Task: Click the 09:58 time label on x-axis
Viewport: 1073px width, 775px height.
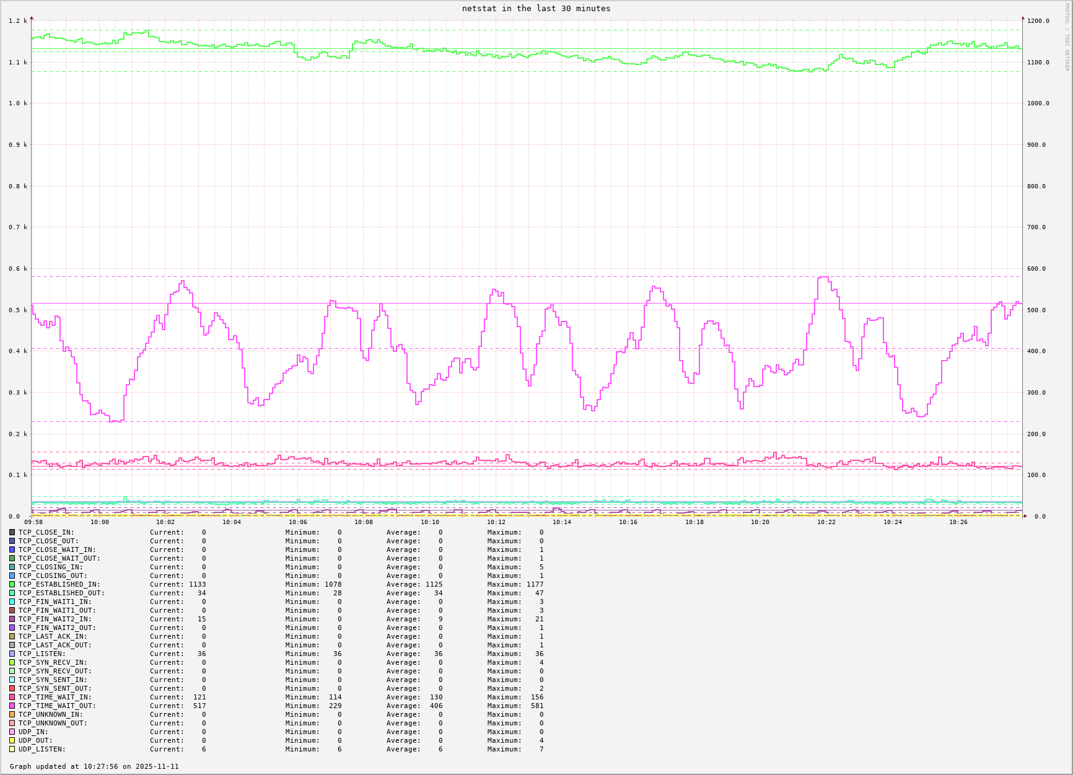Action: pyautogui.click(x=33, y=522)
